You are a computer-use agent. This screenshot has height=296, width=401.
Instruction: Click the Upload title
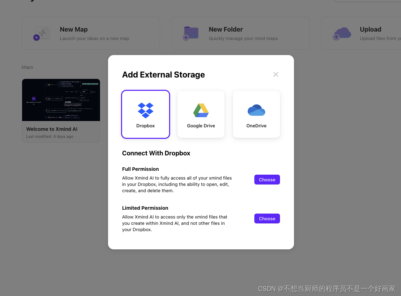(370, 29)
